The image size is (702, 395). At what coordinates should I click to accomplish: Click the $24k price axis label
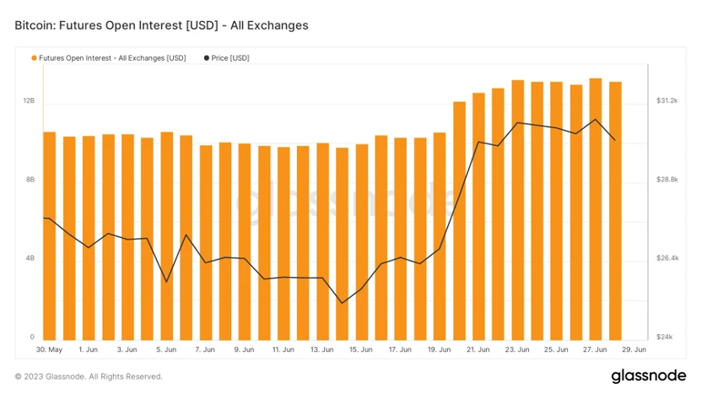tap(666, 338)
